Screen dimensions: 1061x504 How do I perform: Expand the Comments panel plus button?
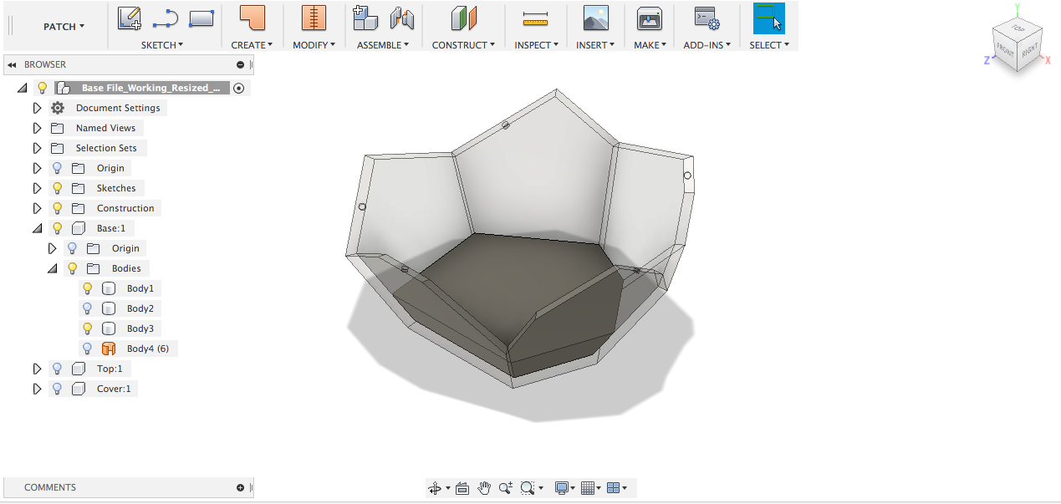point(241,487)
